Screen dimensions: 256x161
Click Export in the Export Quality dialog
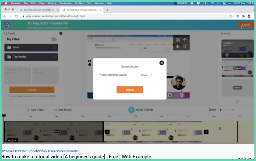pos(130,90)
